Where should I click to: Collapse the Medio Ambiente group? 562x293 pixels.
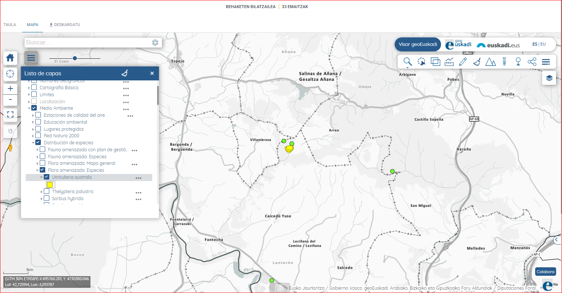tap(29, 108)
